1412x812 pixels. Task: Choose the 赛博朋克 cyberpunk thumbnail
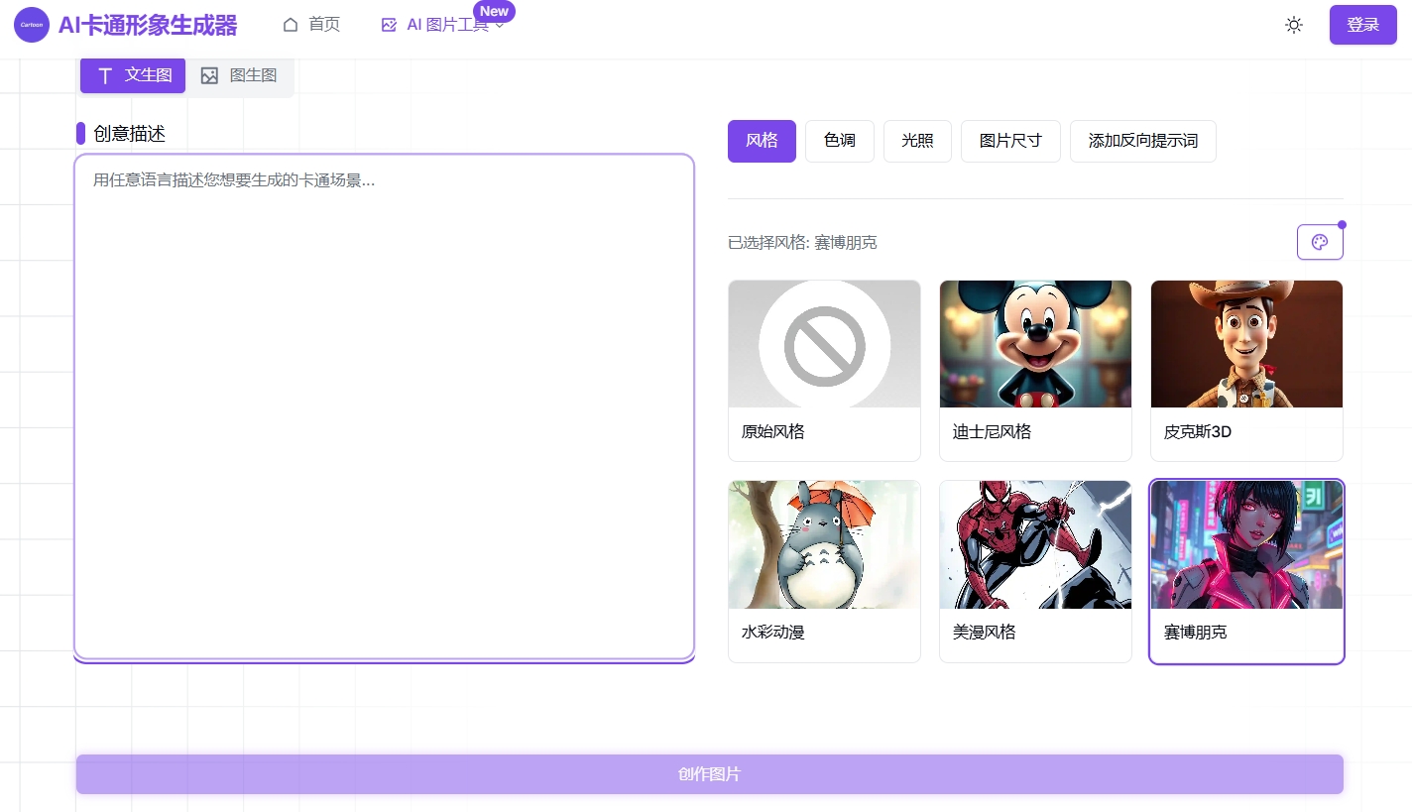pos(1246,544)
